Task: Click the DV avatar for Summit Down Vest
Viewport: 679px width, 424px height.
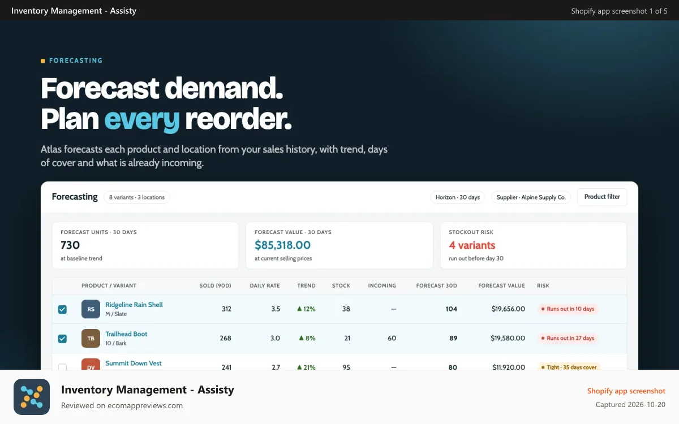Action: 91,364
